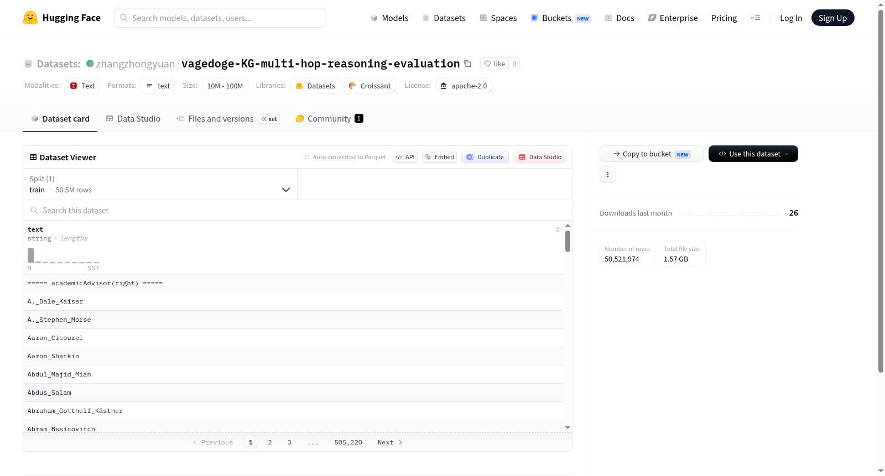Open Use this dataset dropdown
885x476 pixels.
pos(753,154)
